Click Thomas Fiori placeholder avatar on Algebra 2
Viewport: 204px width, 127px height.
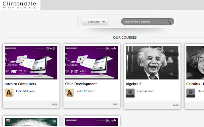pyautogui.click(x=130, y=93)
